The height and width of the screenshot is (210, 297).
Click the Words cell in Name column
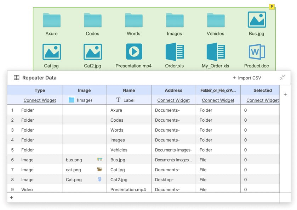[x=129, y=130]
